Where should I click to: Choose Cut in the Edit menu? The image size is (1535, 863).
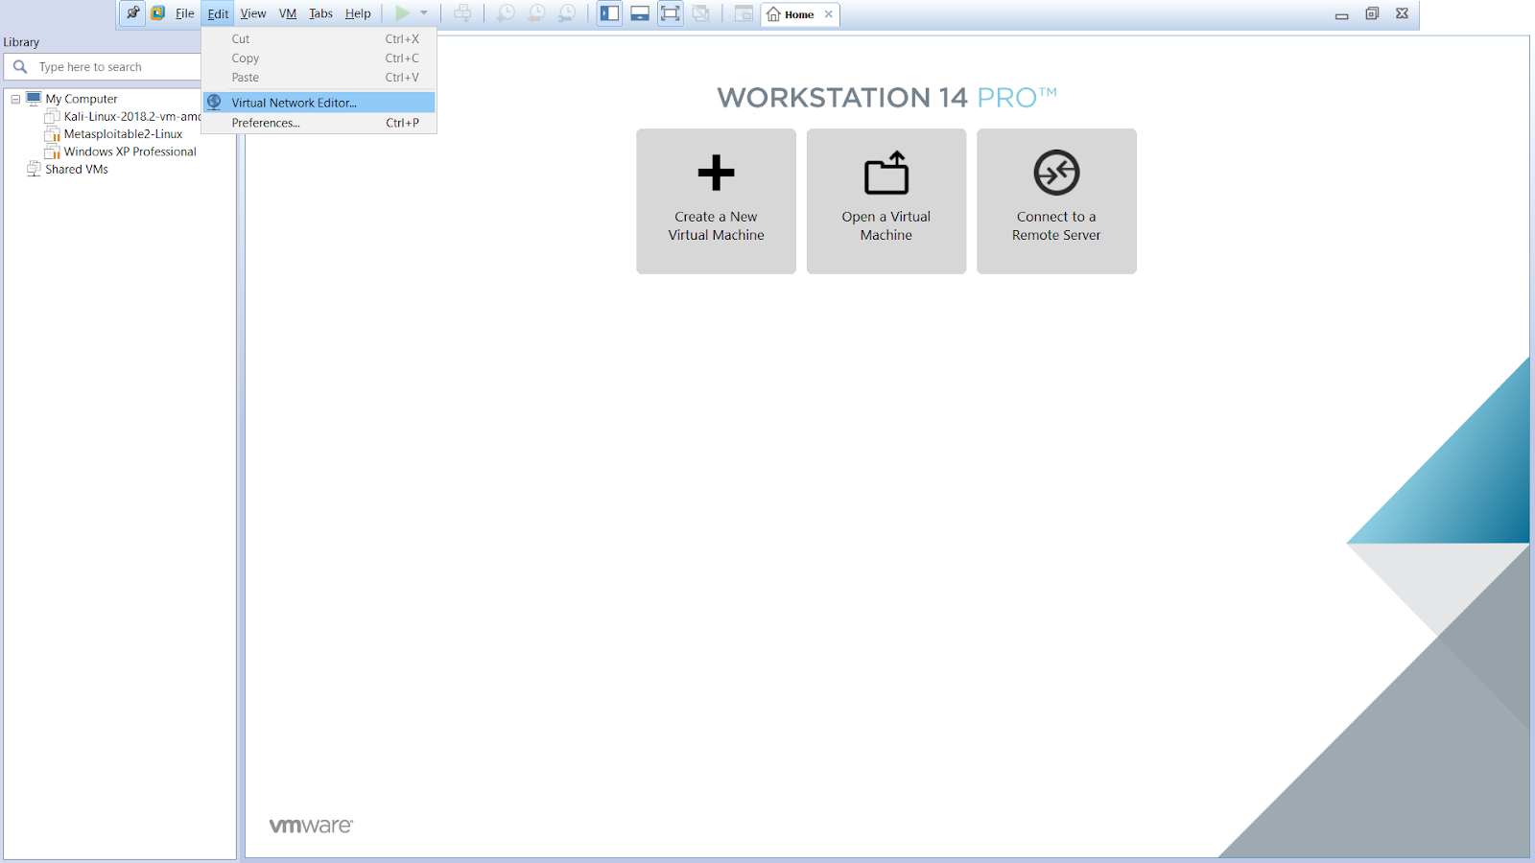pyautogui.click(x=319, y=39)
